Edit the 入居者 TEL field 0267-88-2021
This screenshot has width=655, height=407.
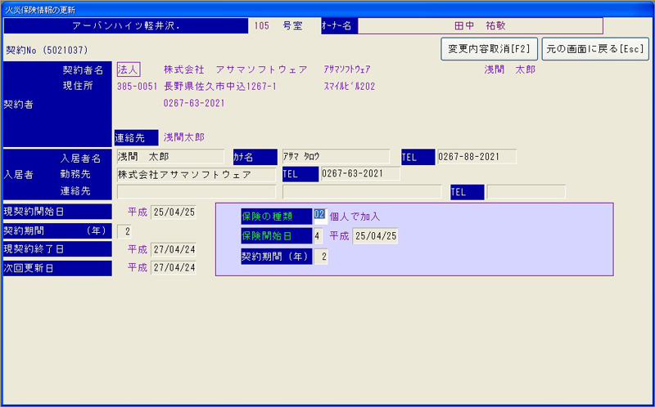(x=476, y=156)
